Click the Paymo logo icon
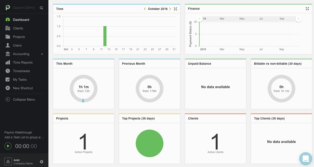314x167 pixels. [x=8, y=8]
